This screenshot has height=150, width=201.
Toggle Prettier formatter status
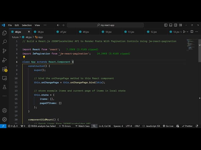[x=187, y=126]
